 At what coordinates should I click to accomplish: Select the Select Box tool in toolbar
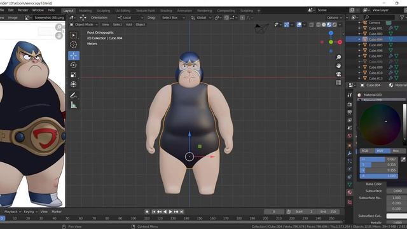(74, 35)
